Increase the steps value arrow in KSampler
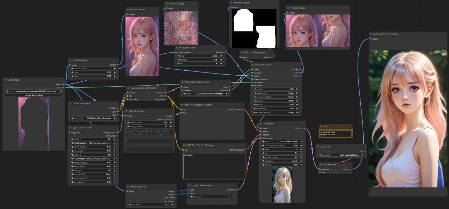 click(x=301, y=149)
